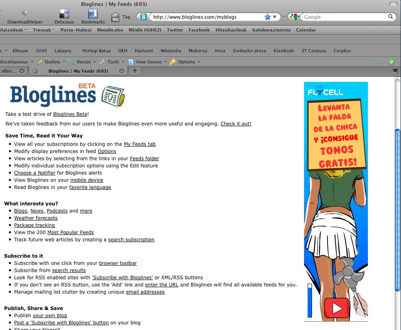Open the Twitter bookmark
The height and width of the screenshot is (330, 401).
175,30
